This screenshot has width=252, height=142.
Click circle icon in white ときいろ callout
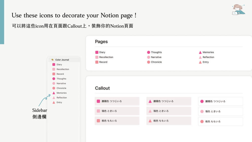click(x=202, y=111)
